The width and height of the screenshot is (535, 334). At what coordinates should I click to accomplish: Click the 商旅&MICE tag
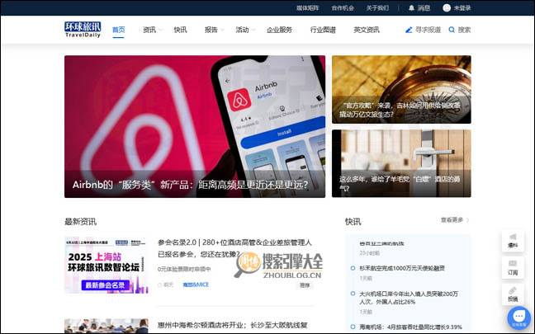[x=196, y=285]
